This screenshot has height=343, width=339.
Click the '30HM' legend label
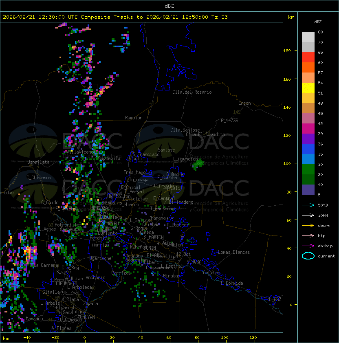click(323, 215)
